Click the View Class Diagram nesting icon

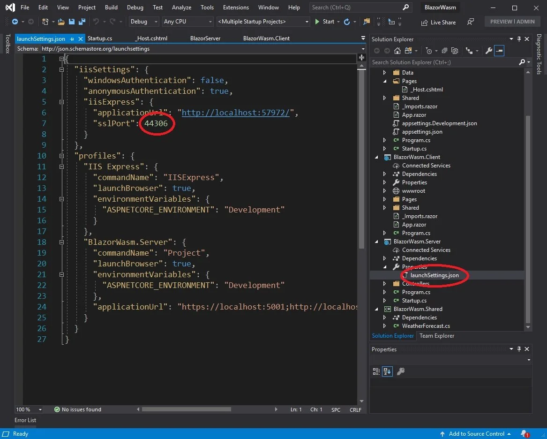[x=470, y=51]
